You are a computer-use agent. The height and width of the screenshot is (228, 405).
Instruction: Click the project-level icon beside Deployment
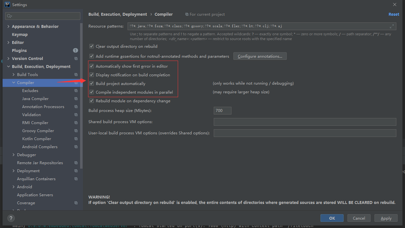[76, 171]
